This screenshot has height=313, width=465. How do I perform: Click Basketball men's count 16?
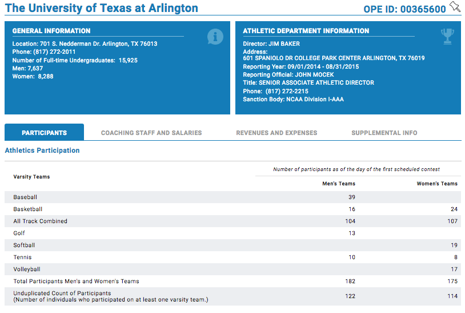click(352, 209)
